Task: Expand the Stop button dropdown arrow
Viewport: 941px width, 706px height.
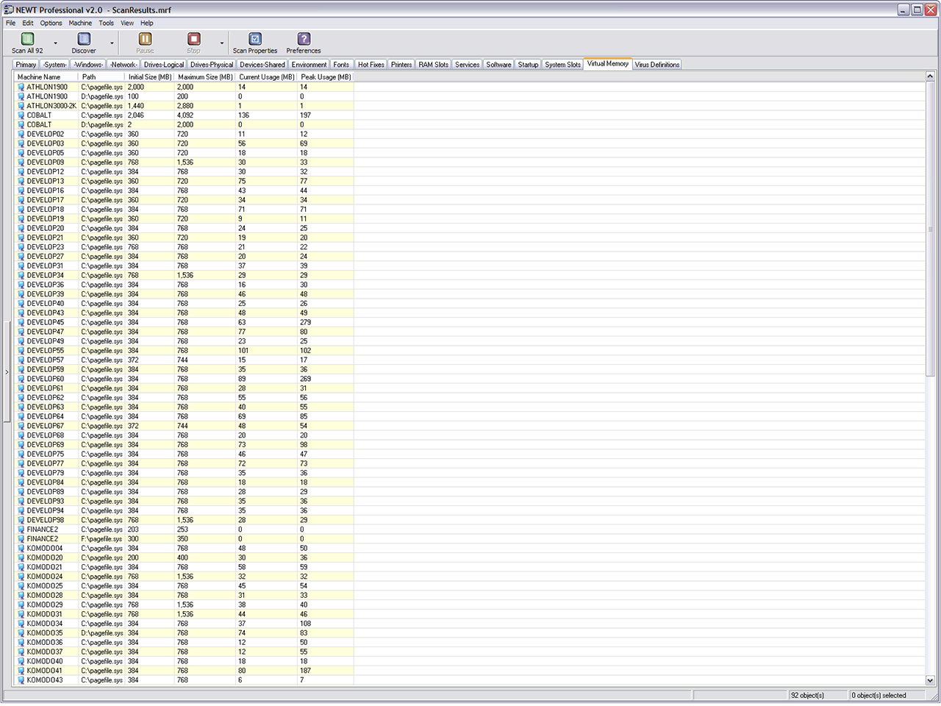Action: [222, 43]
